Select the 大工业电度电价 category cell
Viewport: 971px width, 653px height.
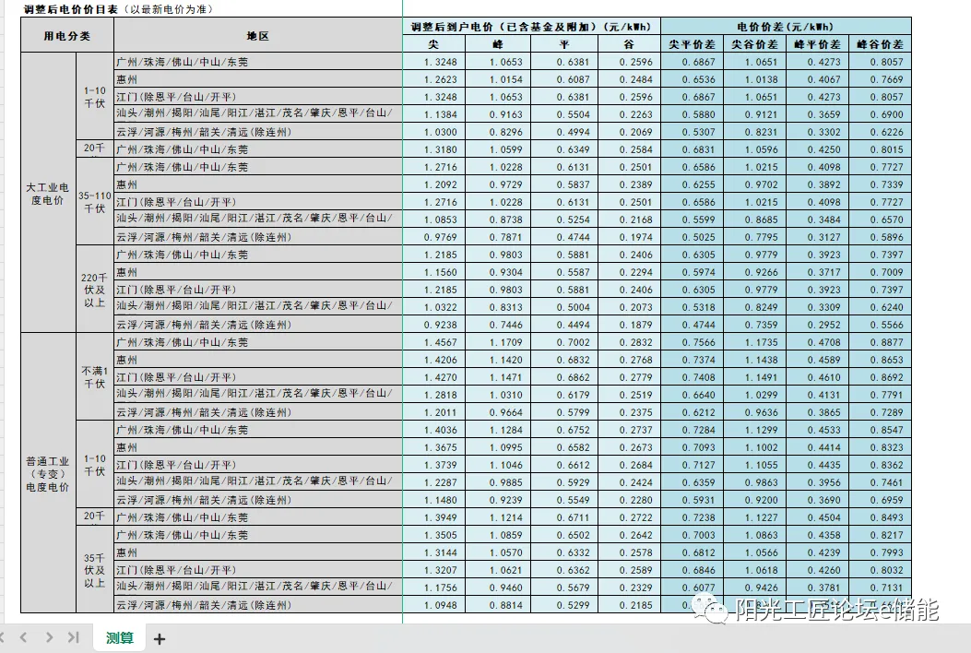[48, 193]
